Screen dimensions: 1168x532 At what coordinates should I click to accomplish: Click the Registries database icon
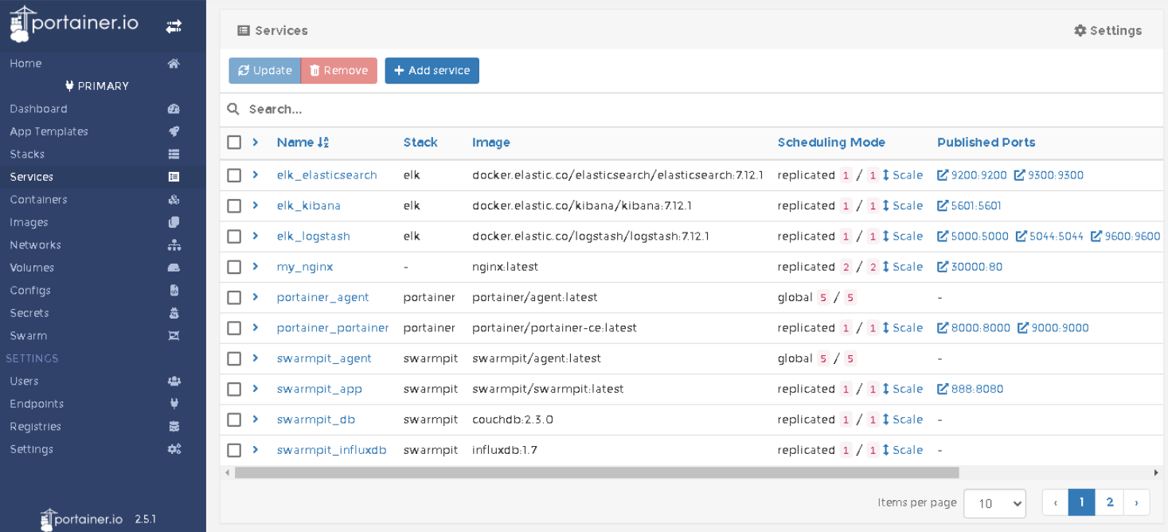[x=174, y=427]
